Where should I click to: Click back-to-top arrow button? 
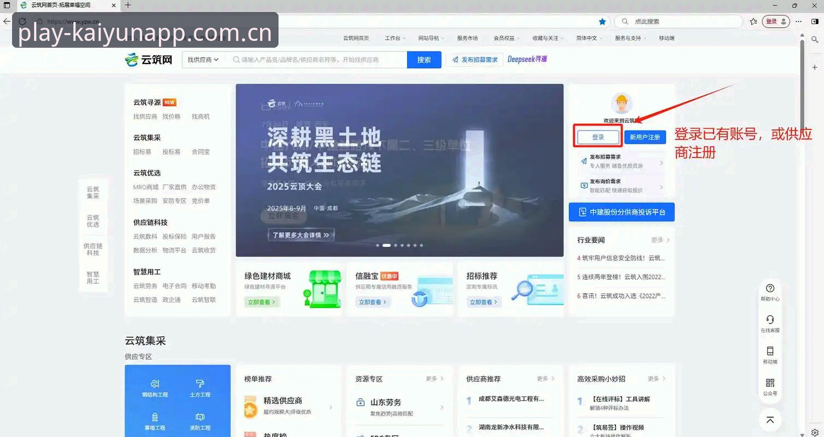pyautogui.click(x=770, y=420)
